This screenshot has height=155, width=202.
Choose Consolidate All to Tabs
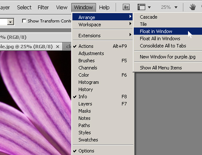coord(168,46)
